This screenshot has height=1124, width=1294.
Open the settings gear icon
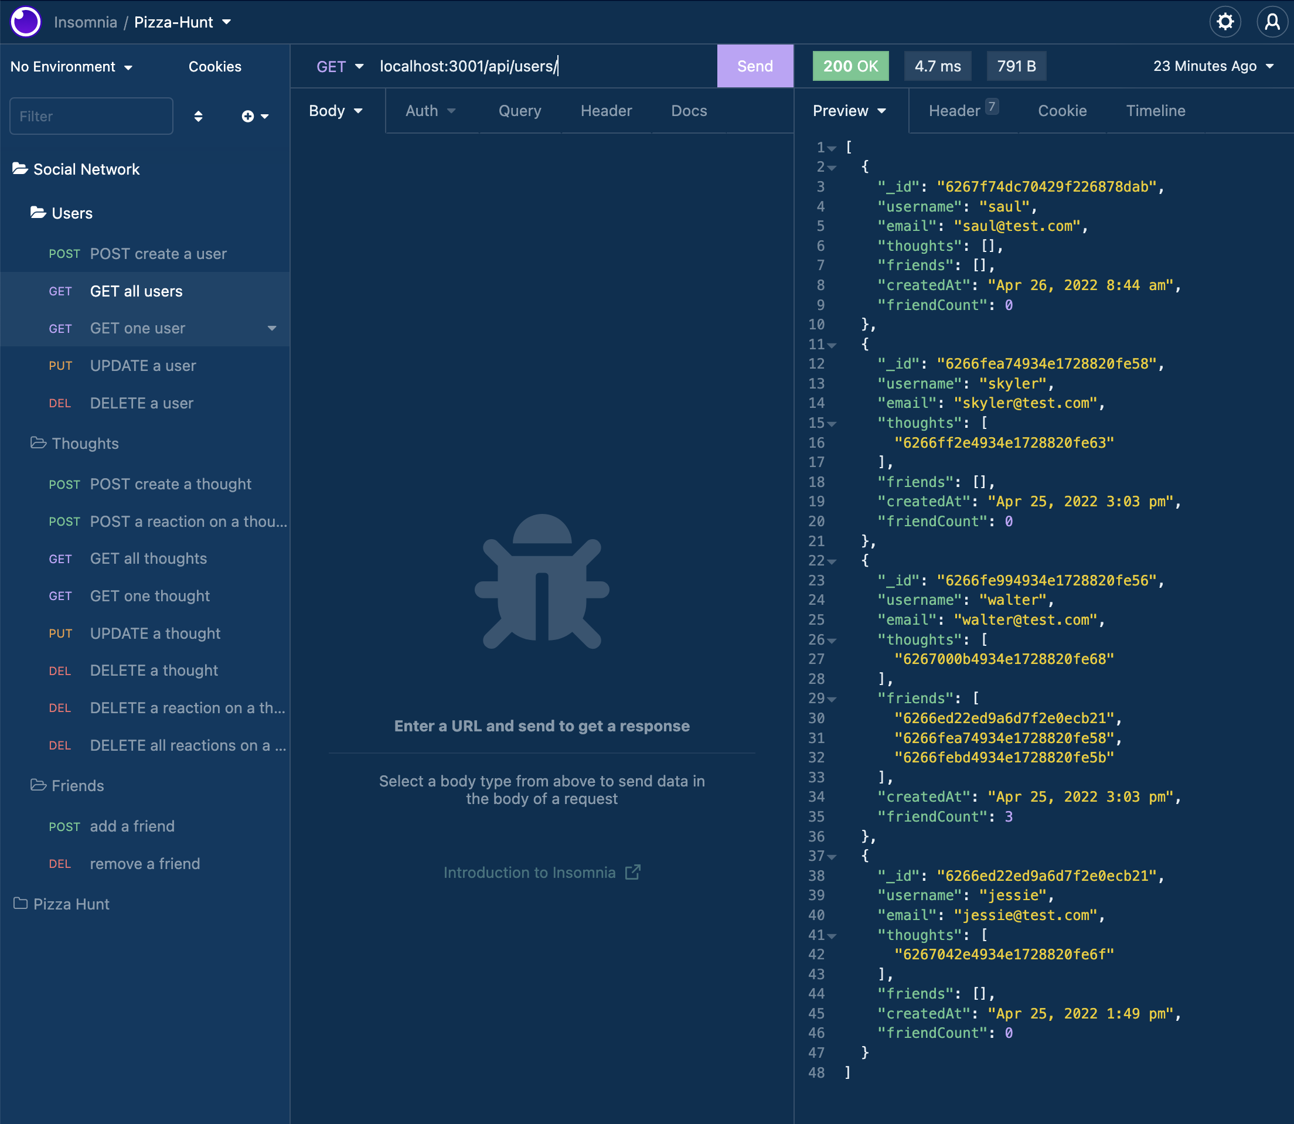pyautogui.click(x=1225, y=22)
